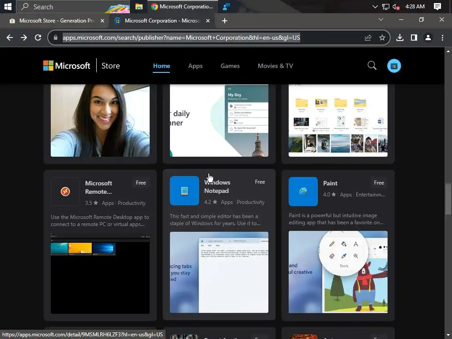This screenshot has width=452, height=339.
Task: Click the scrollbar up arrow
Action: (x=448, y=51)
